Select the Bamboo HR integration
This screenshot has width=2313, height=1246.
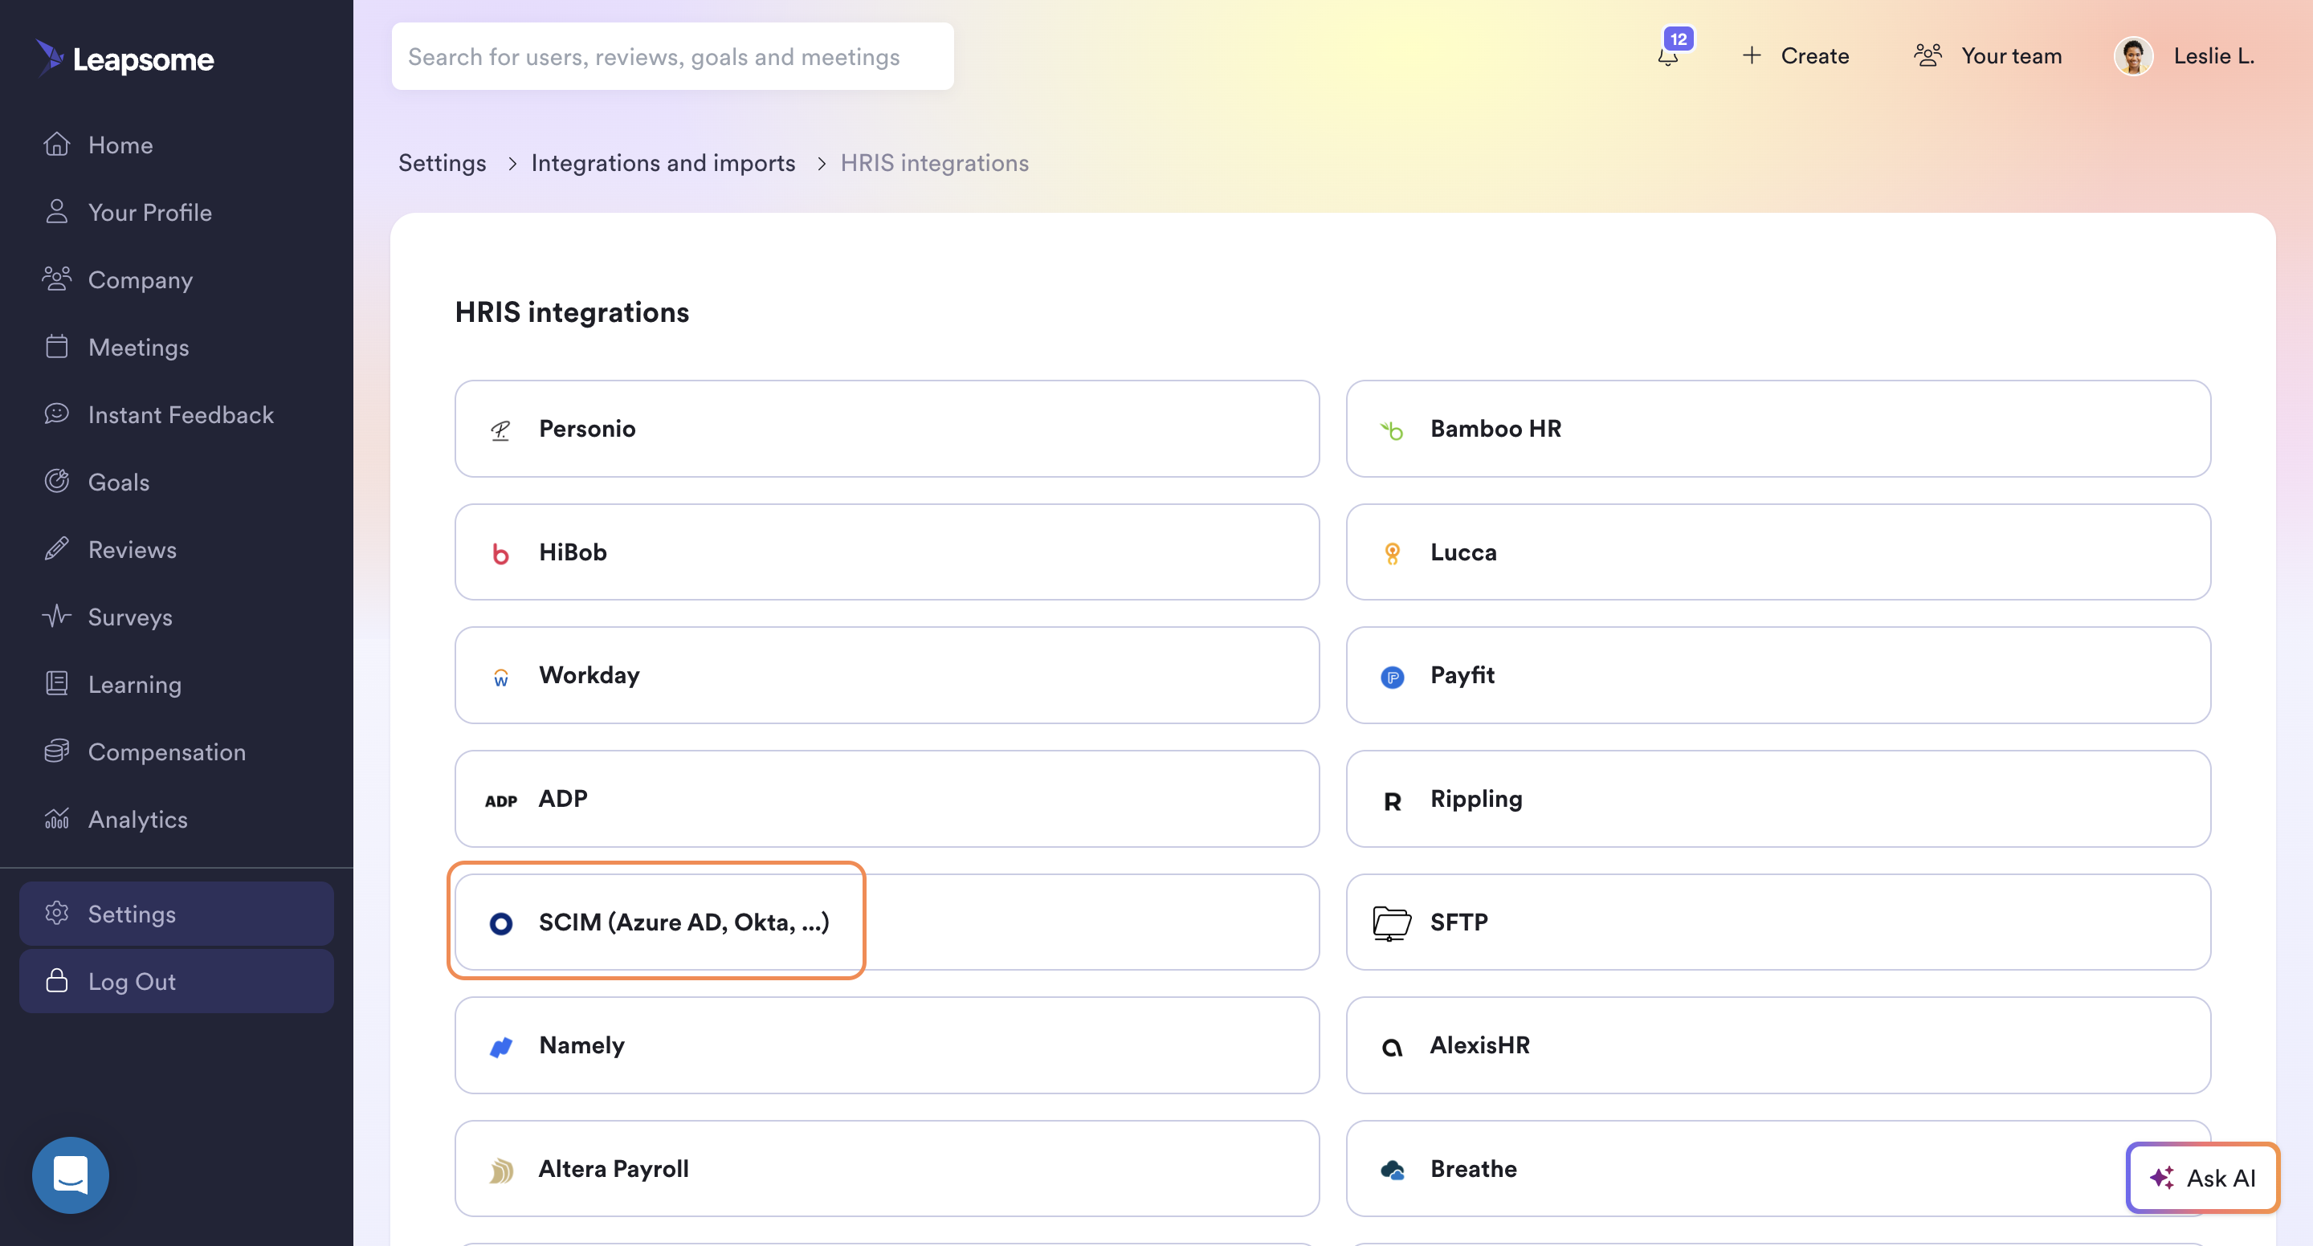pyautogui.click(x=1778, y=428)
